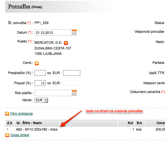Screen dimensions: 165x147
Task: Open calendar picker for Rok plačila
Action: (75, 93)
